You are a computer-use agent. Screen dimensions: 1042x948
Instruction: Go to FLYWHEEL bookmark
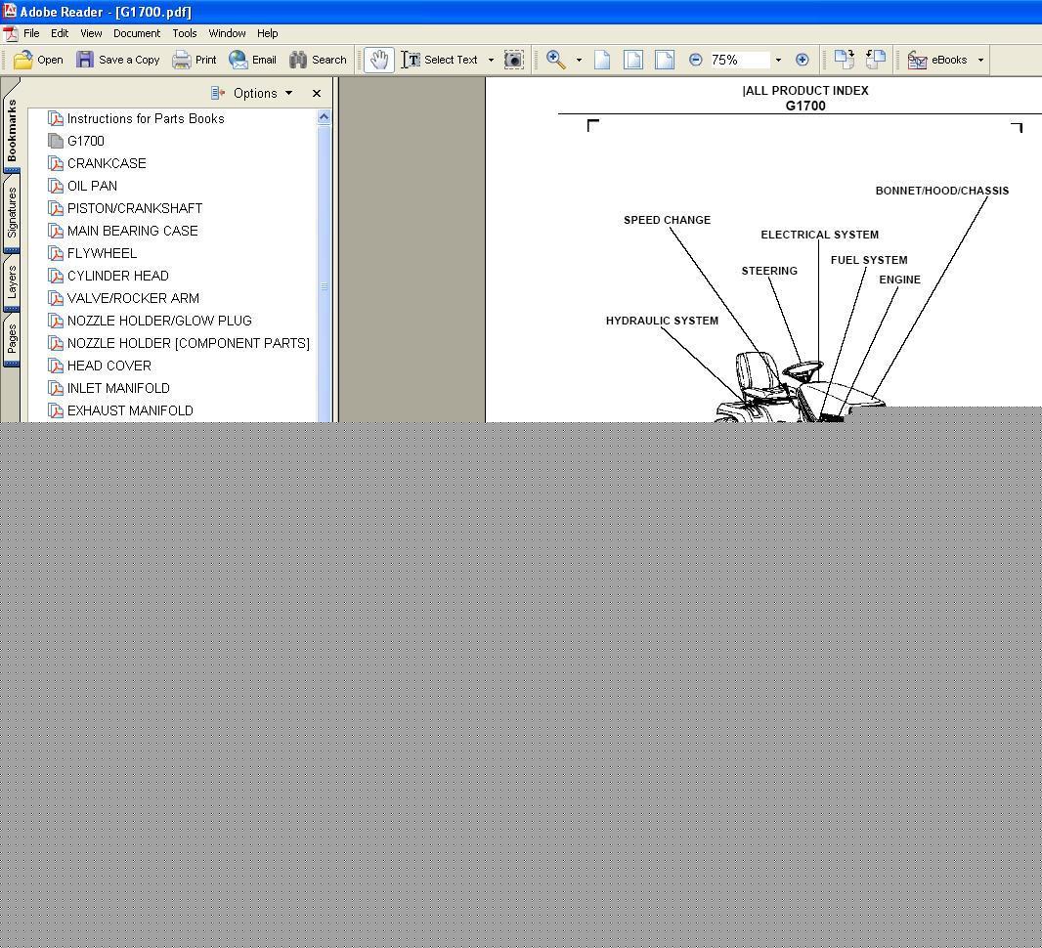pyautogui.click(x=102, y=253)
